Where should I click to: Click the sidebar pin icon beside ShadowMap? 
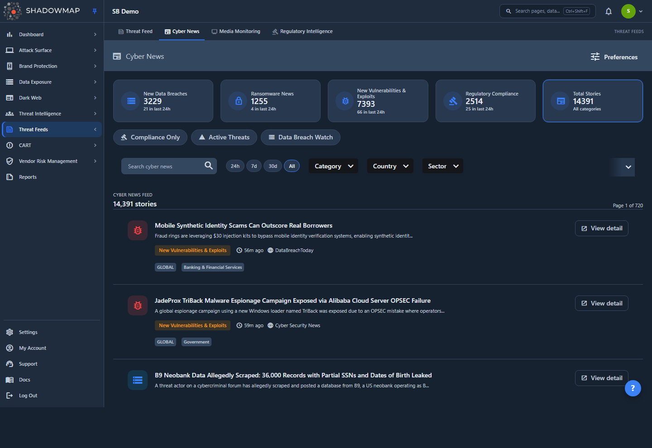coord(95,11)
